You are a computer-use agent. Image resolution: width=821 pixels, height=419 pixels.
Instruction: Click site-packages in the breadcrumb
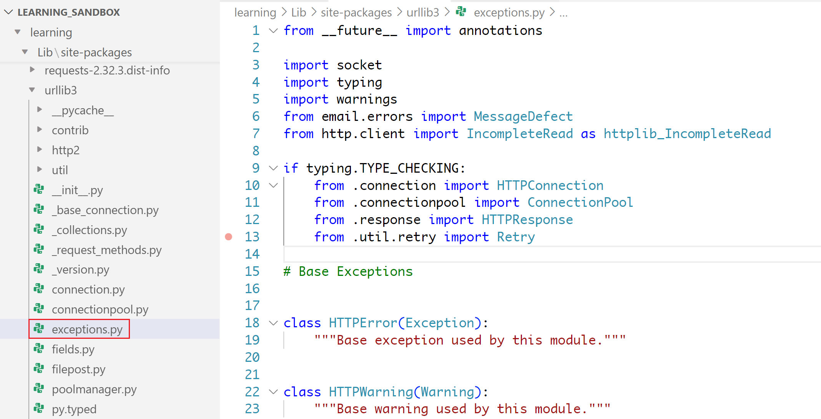[356, 13]
